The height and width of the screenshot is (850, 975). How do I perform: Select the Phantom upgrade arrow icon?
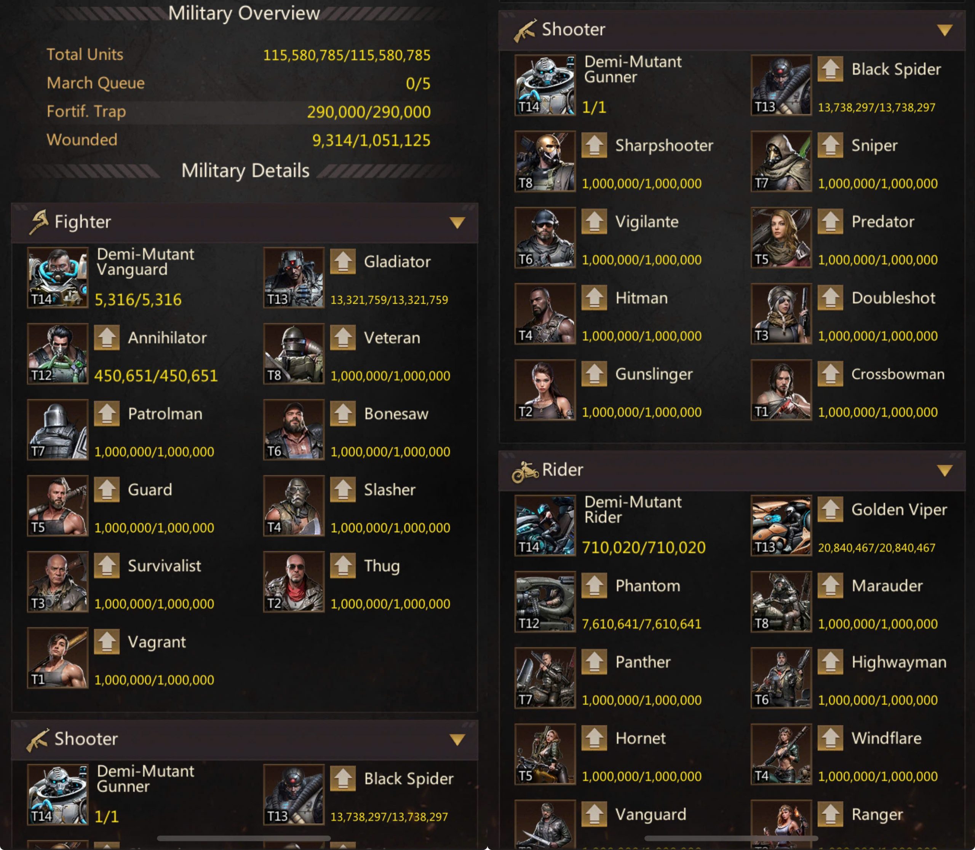click(594, 586)
